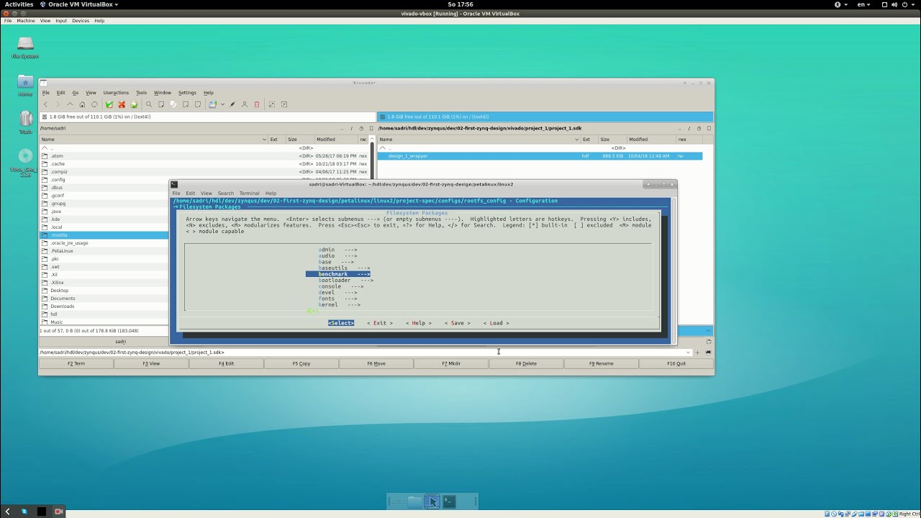Click F7 Mkdir button

(451, 363)
